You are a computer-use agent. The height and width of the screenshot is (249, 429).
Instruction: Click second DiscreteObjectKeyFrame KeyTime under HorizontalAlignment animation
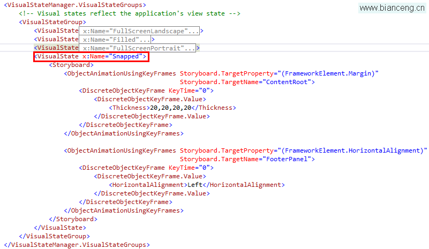[x=189, y=168]
